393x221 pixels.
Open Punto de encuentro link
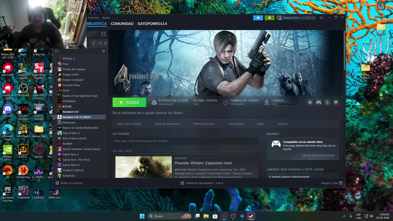click(167, 124)
